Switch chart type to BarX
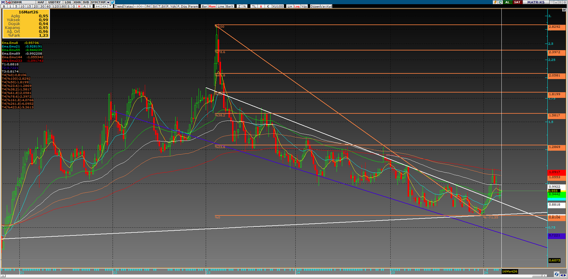Screen dimensions: 568x279 [230, 7]
